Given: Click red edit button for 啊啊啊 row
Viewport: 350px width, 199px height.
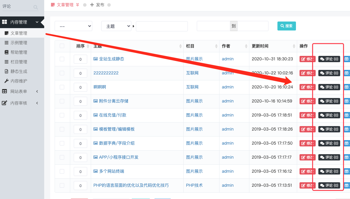Looking at the screenshot, I should tap(307, 87).
